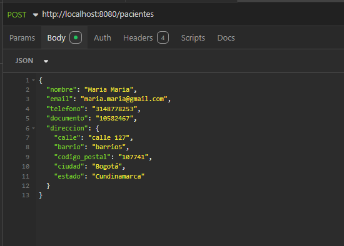This screenshot has width=344, height=246.
Task: Open the Auth tab
Action: 102,38
